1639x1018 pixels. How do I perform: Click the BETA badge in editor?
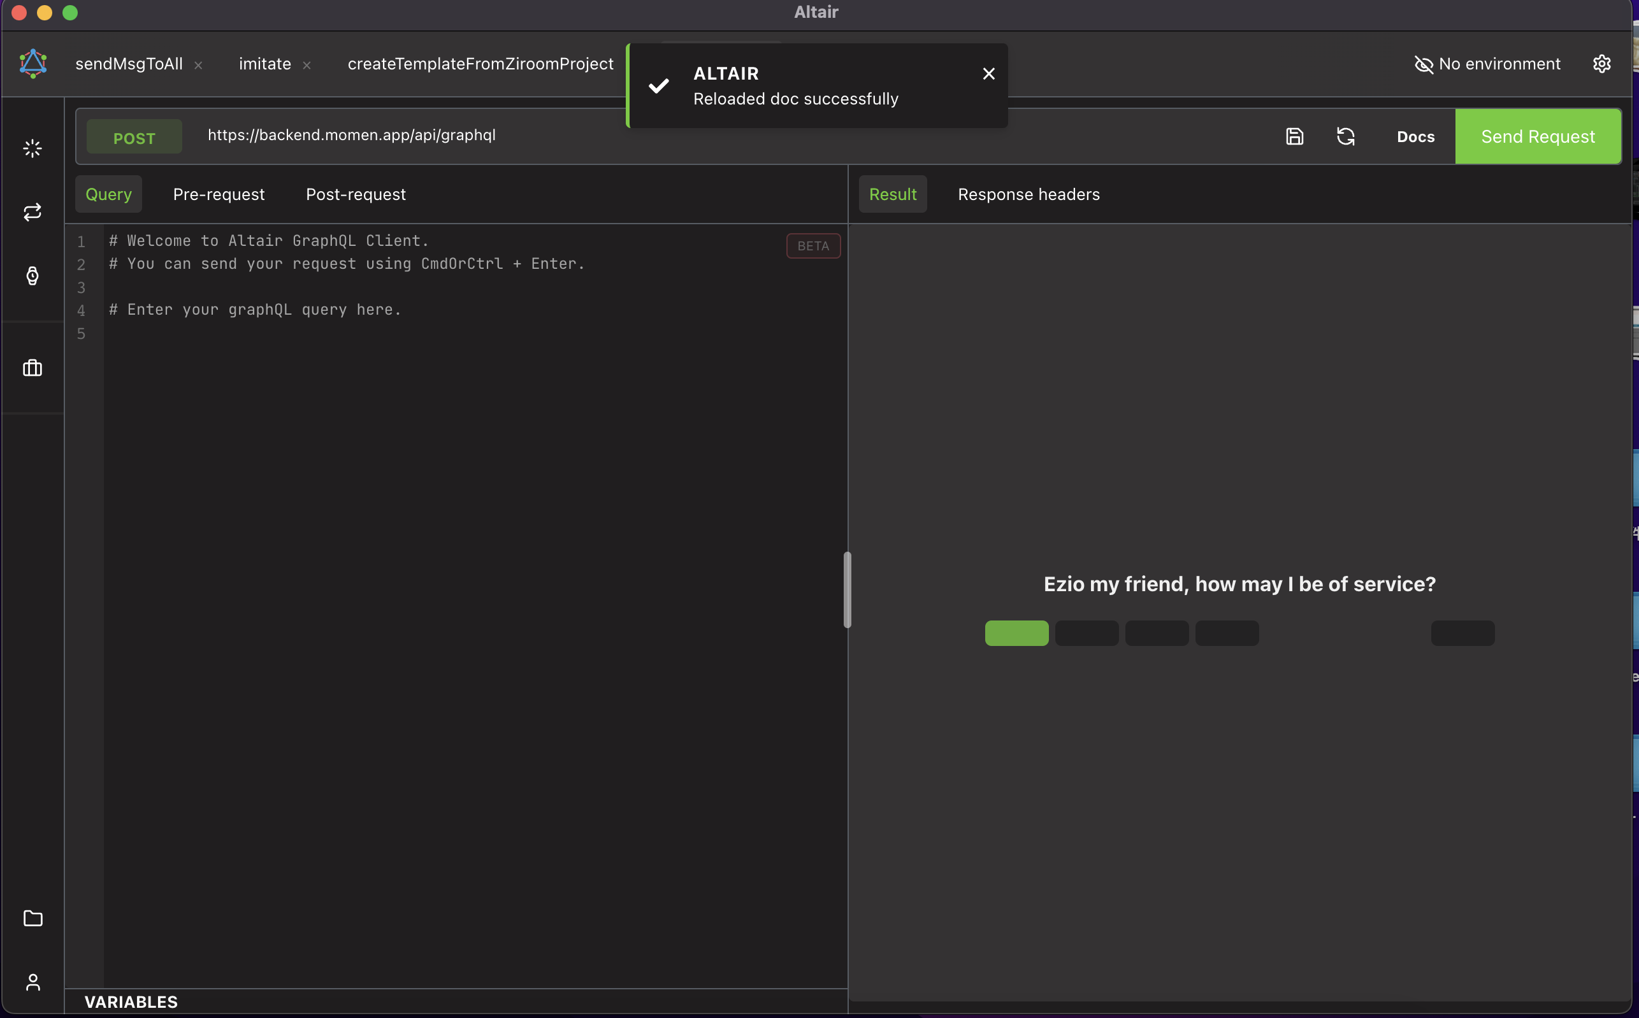(x=812, y=247)
